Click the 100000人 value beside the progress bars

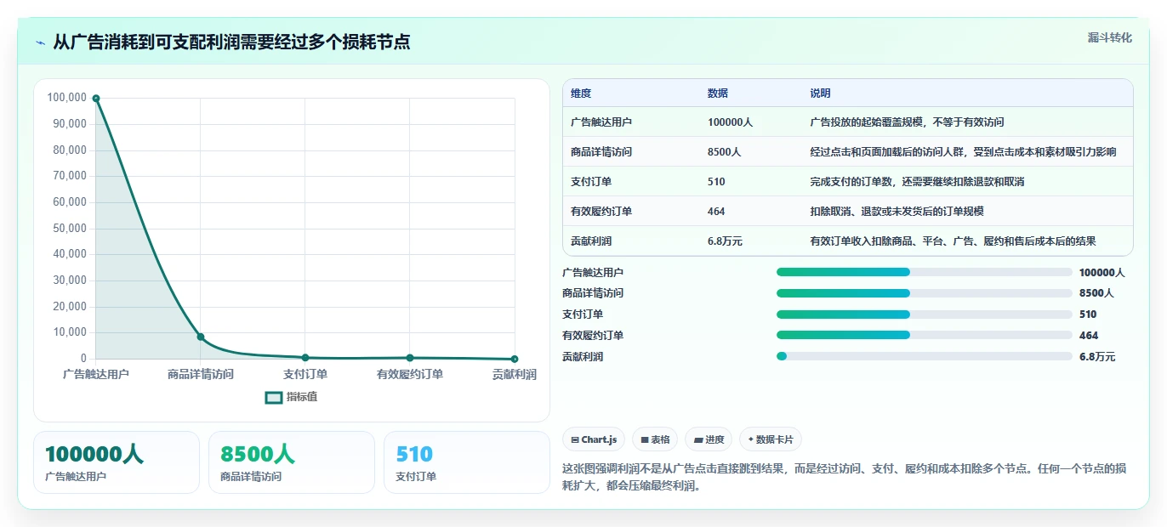[1102, 273]
